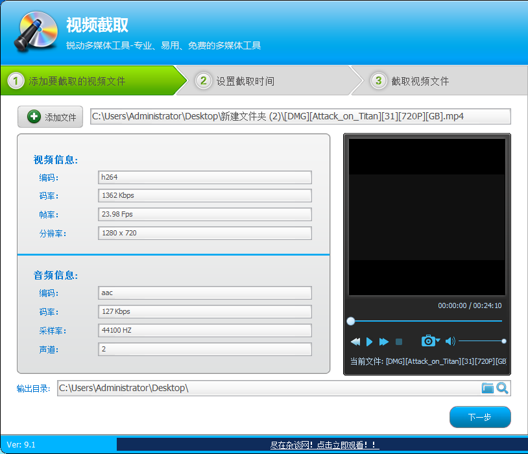The width and height of the screenshot is (528, 454).
Task: Click the video codec field h264
Action: (205, 177)
